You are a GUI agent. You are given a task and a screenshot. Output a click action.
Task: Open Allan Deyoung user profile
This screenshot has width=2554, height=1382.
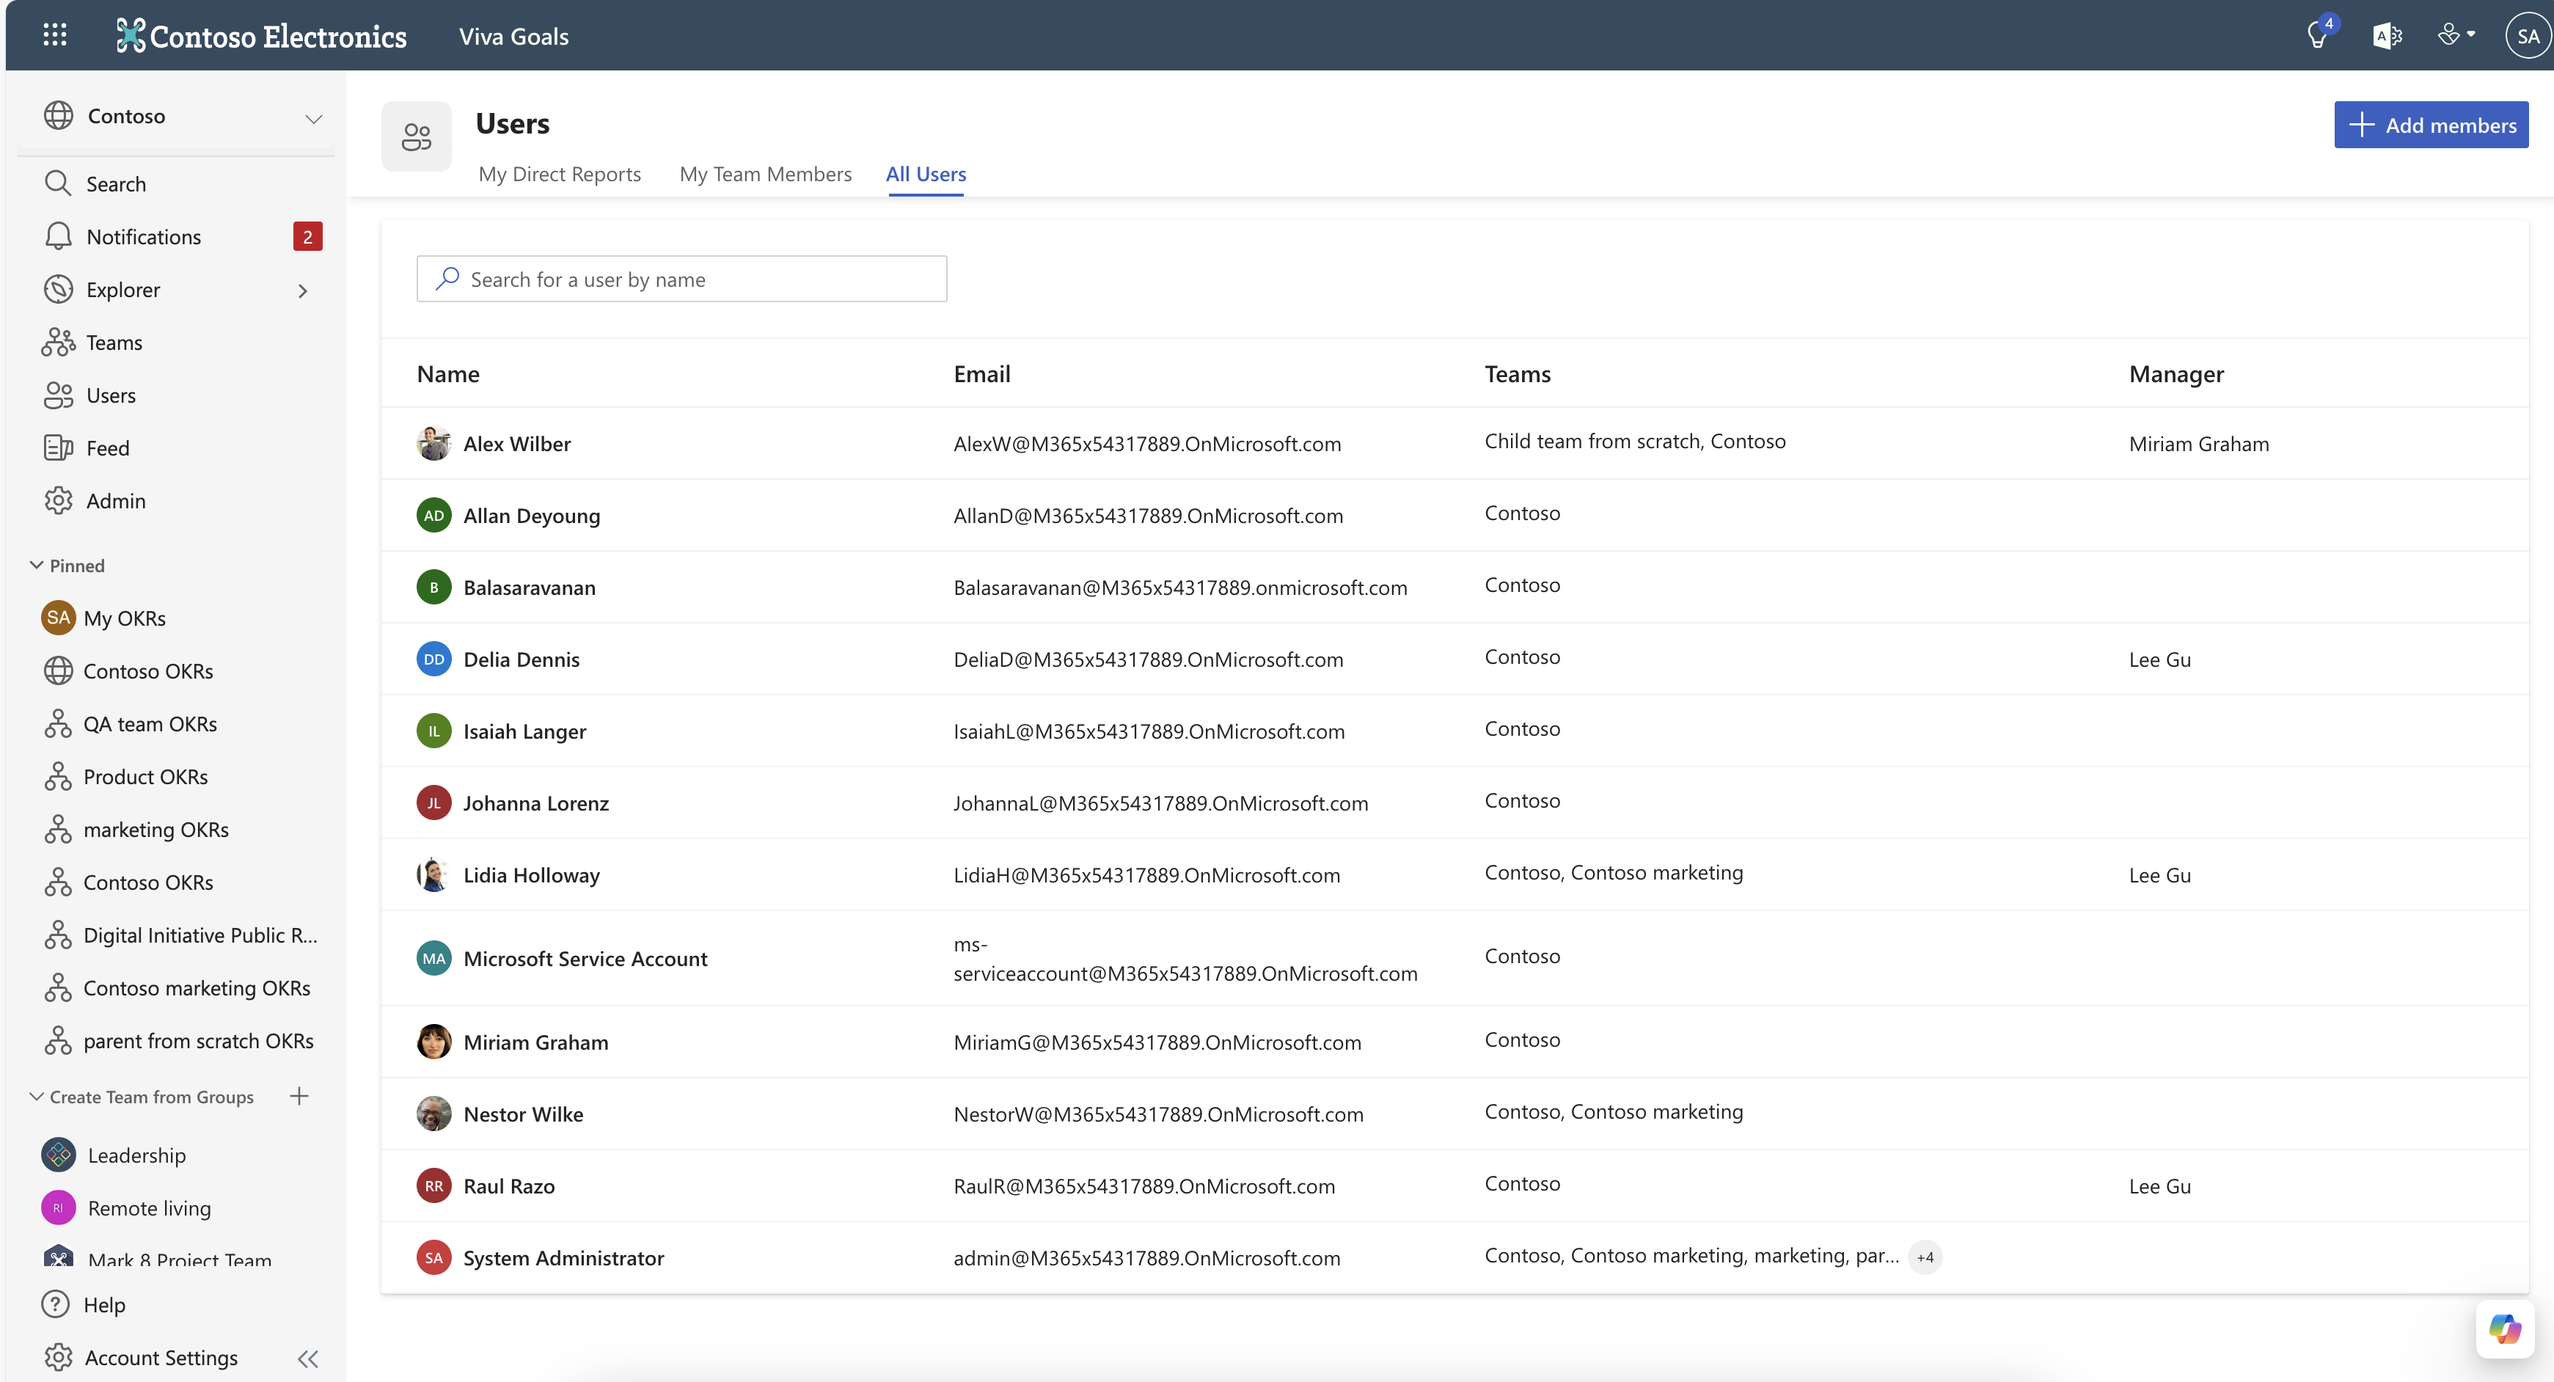click(532, 516)
